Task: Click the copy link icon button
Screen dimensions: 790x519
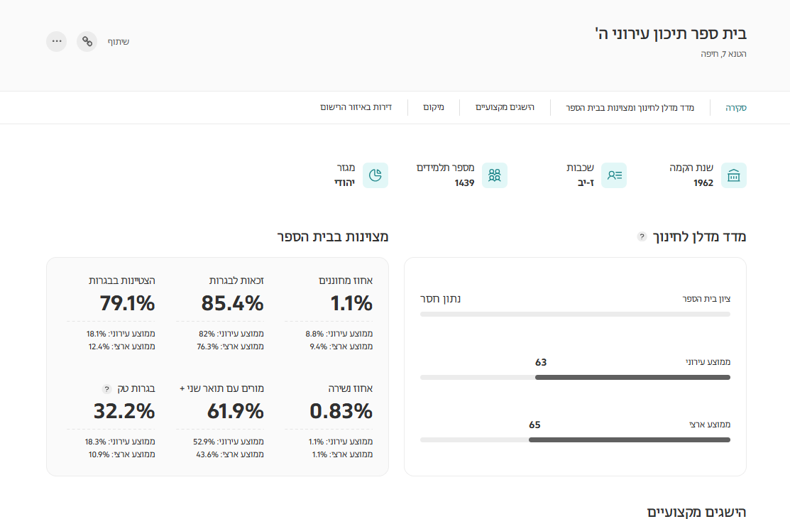Action: coord(87,41)
